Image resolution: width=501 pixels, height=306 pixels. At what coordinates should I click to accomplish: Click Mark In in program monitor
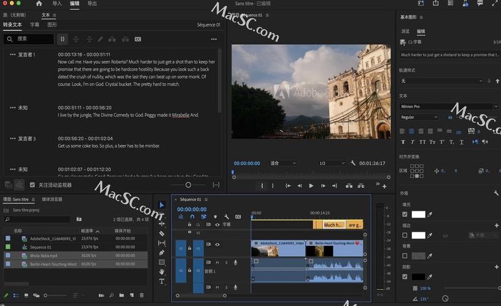262,186
